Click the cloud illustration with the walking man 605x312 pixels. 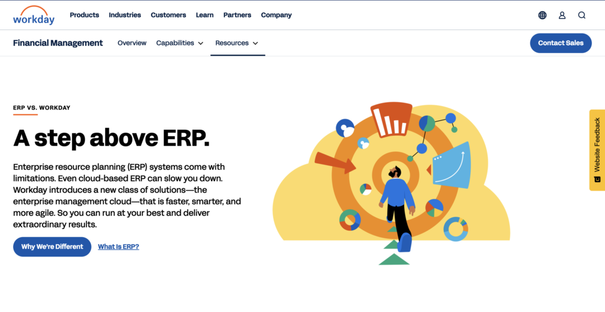click(x=391, y=183)
